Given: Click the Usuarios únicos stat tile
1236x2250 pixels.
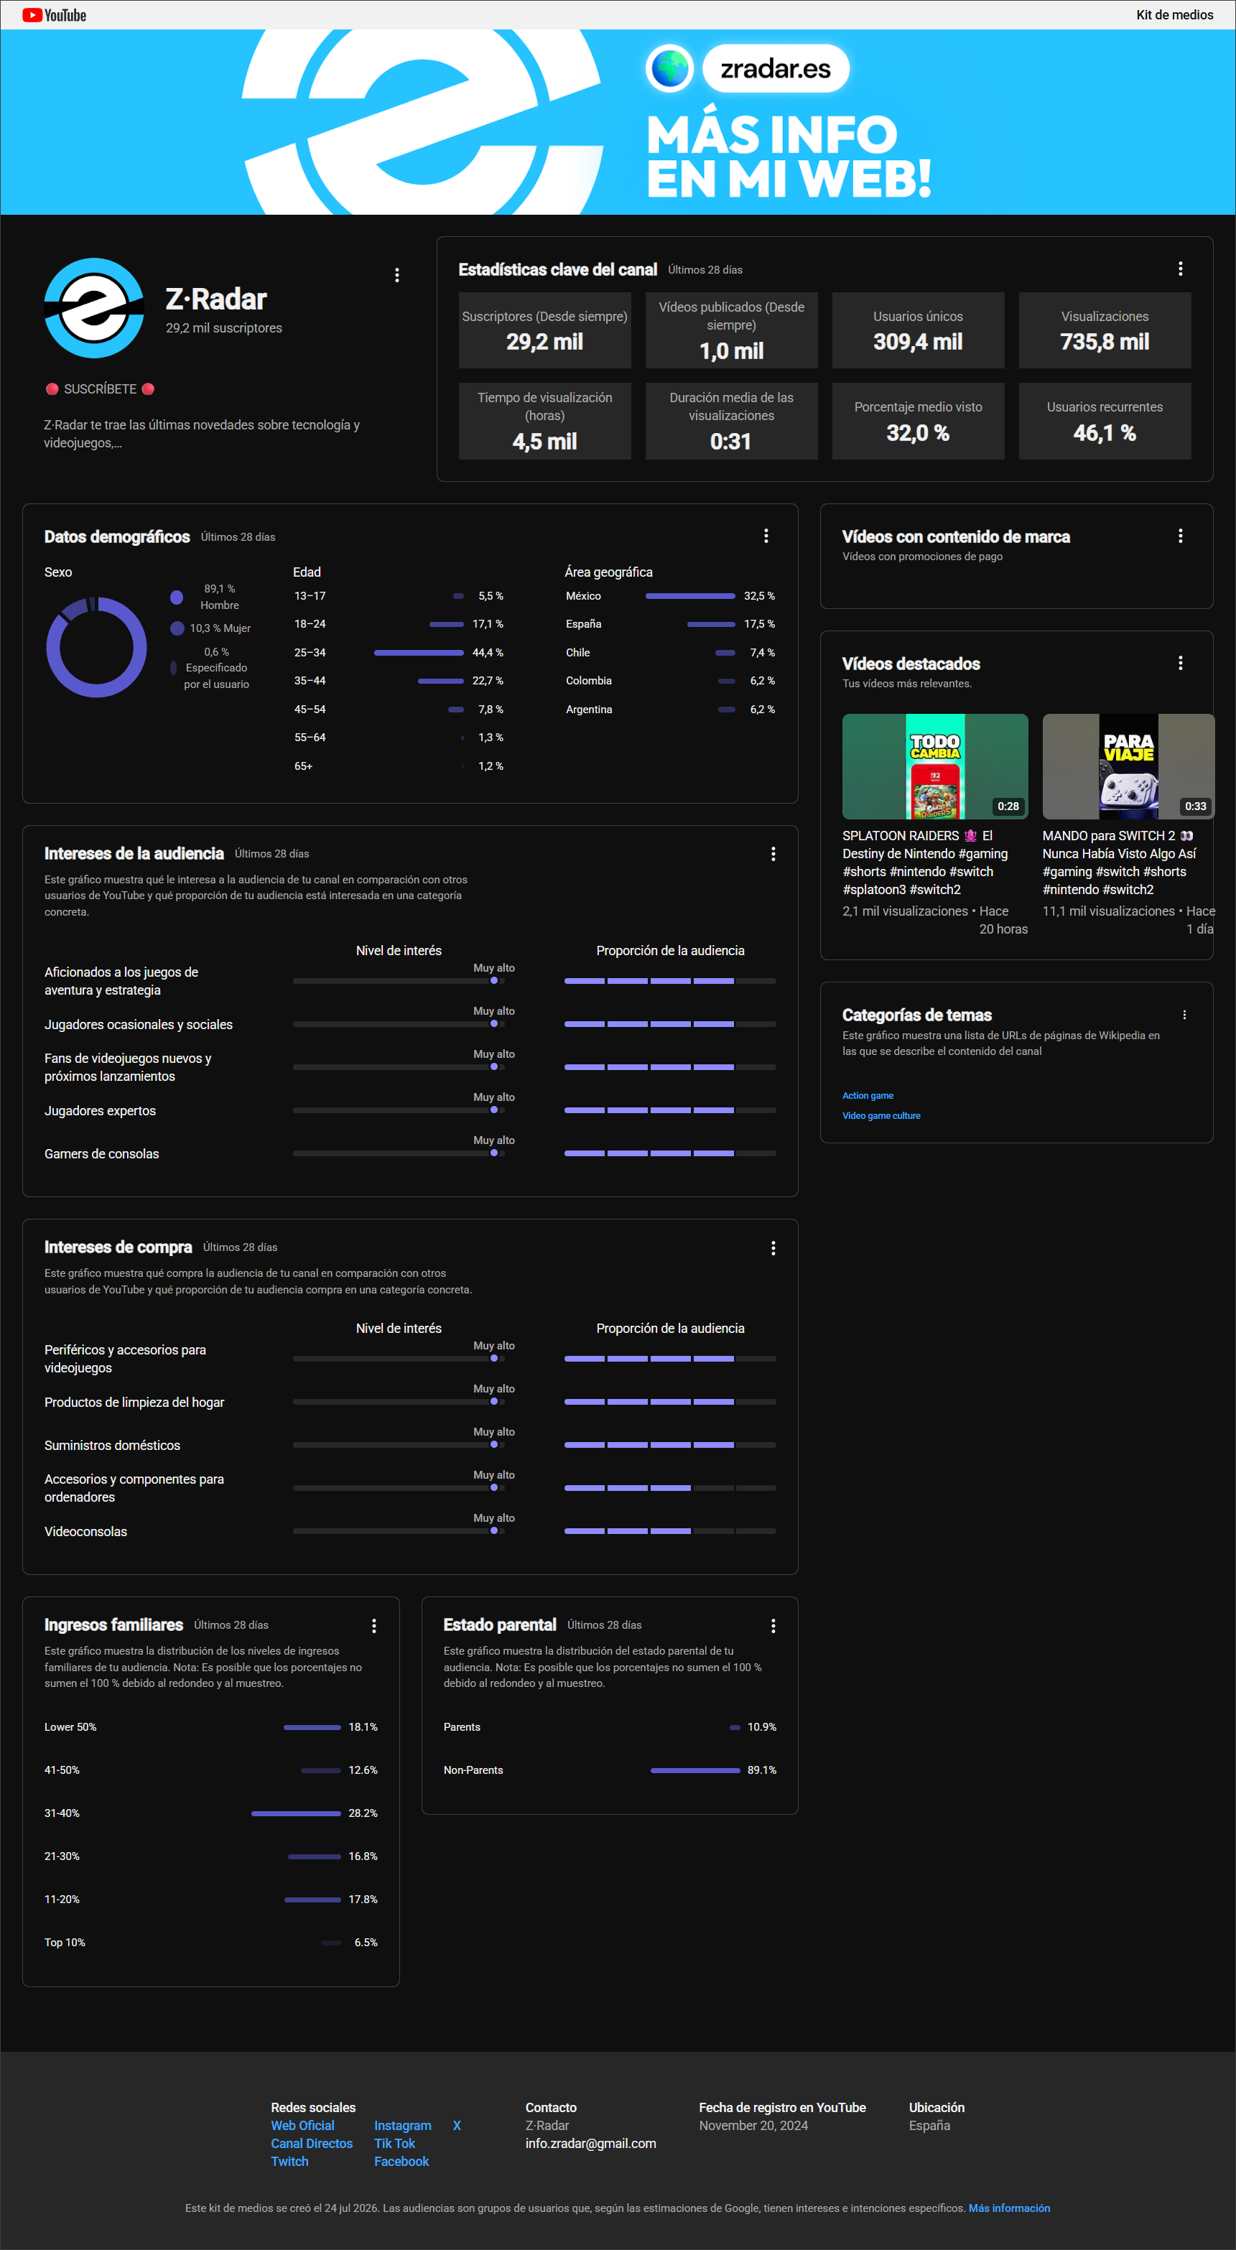Looking at the screenshot, I should [918, 330].
